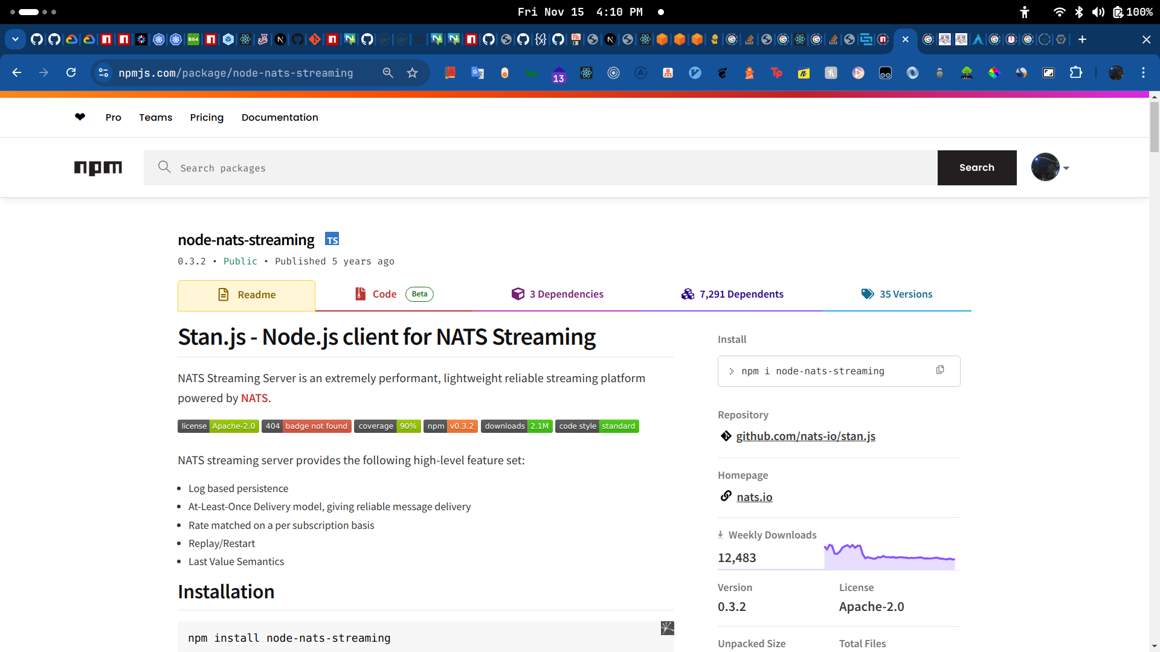This screenshot has height=652, width=1160.
Task: Close the active browser tab
Action: click(905, 39)
